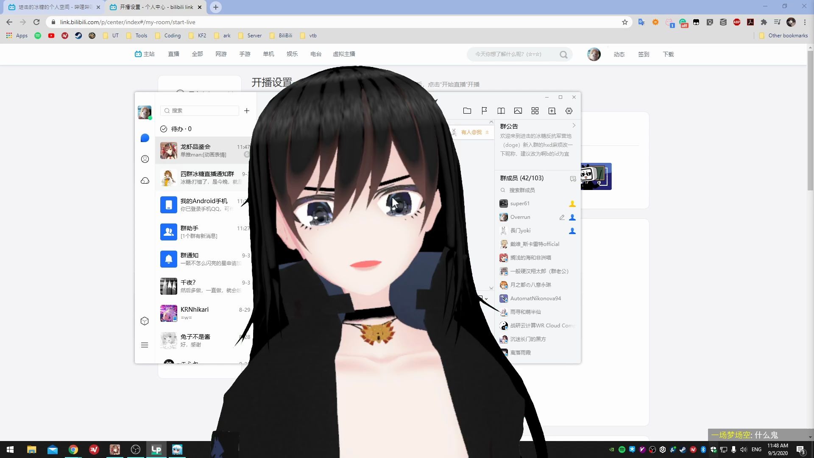The width and height of the screenshot is (814, 458).
Task: Click the search magnifier icon in chat
Action: (167, 110)
